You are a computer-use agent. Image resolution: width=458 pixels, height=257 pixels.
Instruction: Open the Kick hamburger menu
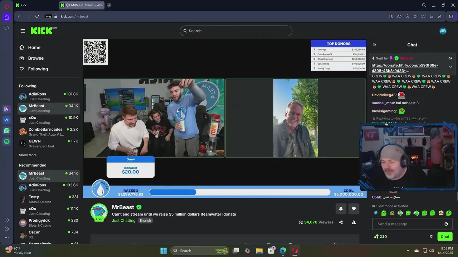(x=23, y=31)
